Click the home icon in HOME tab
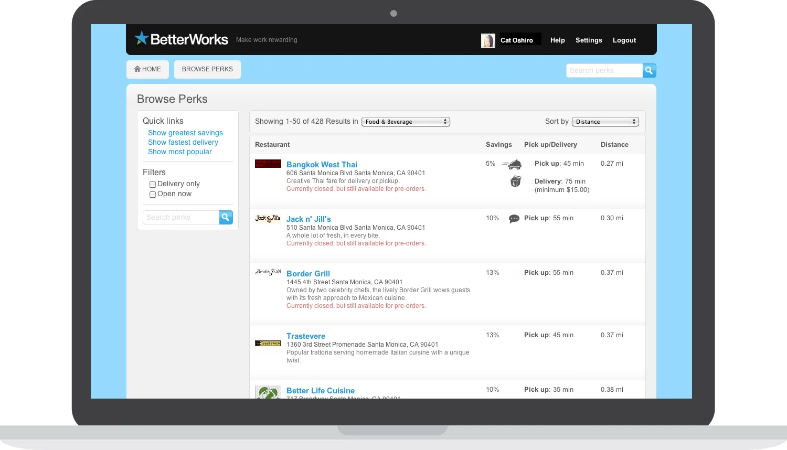 point(137,69)
